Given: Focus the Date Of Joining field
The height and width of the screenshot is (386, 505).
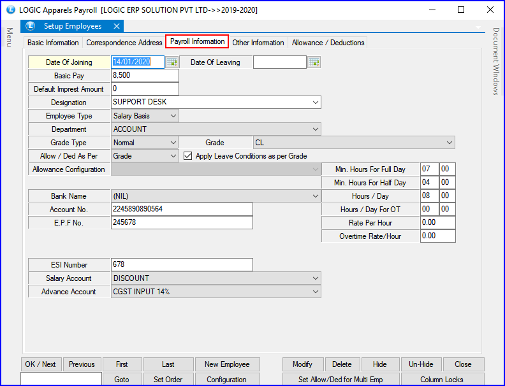Looking at the screenshot, I should click(138, 62).
